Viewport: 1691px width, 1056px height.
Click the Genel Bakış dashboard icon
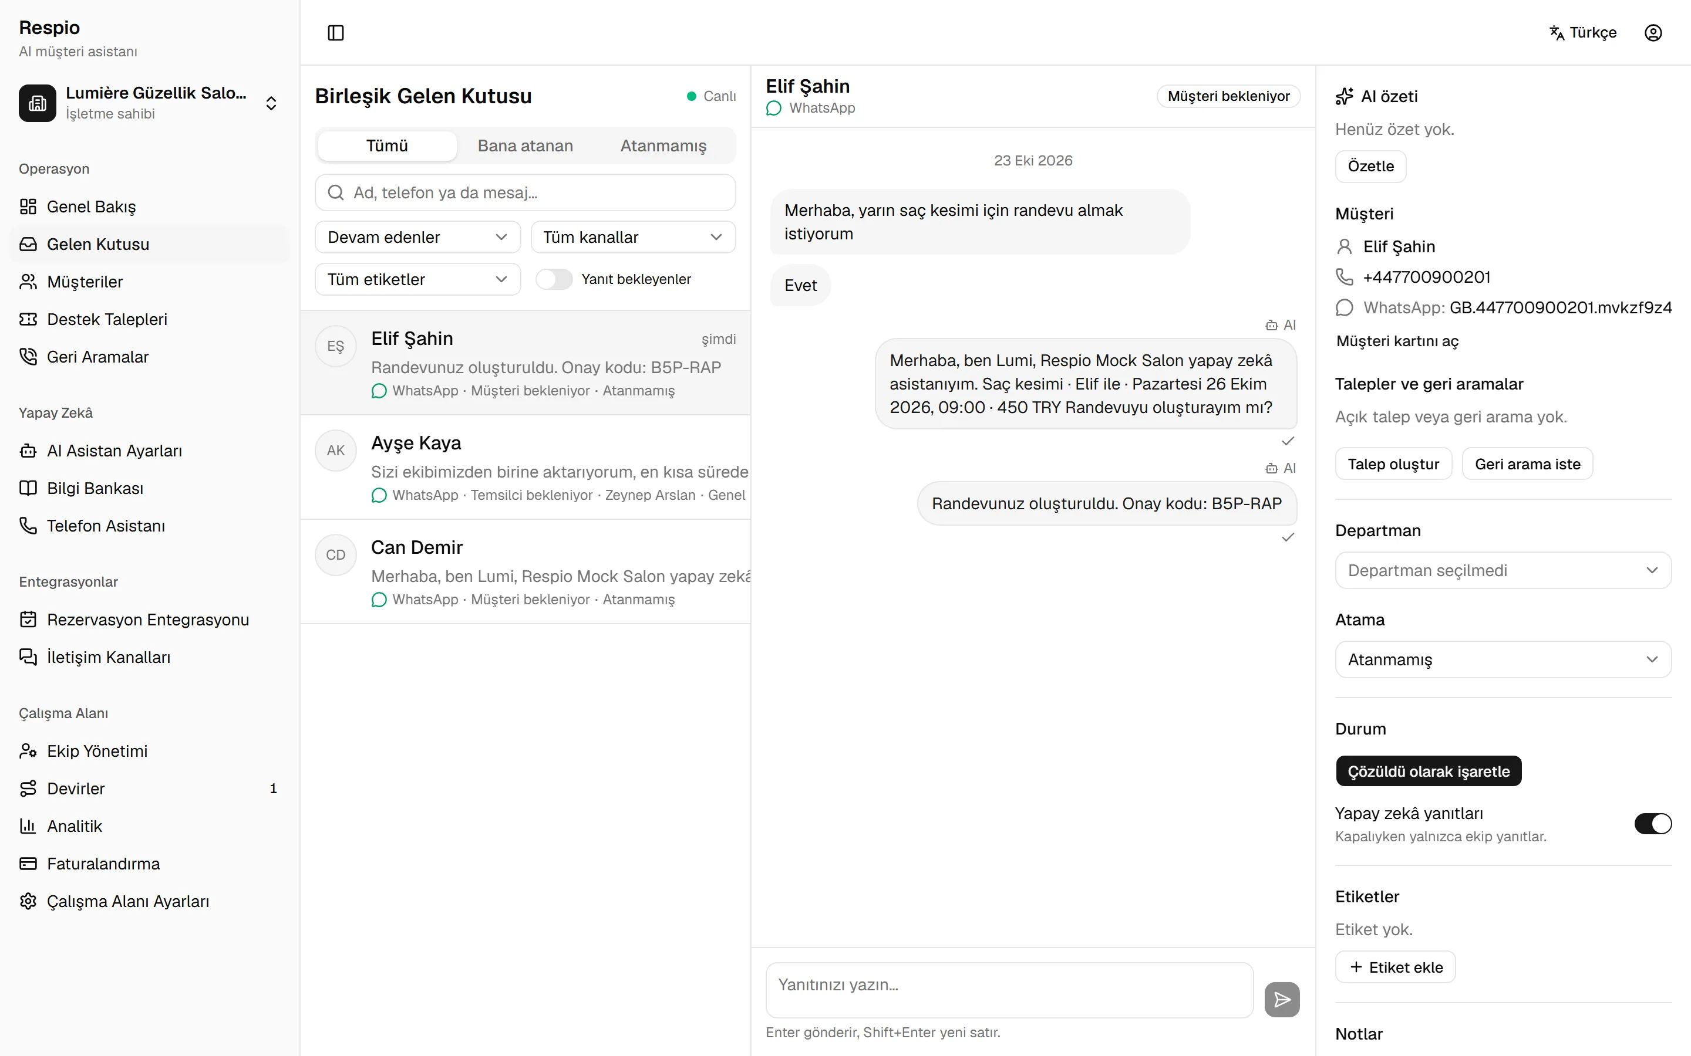(28, 207)
